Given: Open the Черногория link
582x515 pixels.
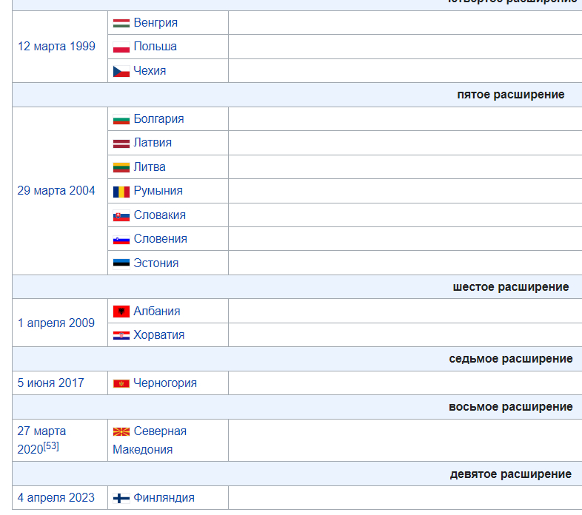Looking at the screenshot, I should [x=165, y=383].
